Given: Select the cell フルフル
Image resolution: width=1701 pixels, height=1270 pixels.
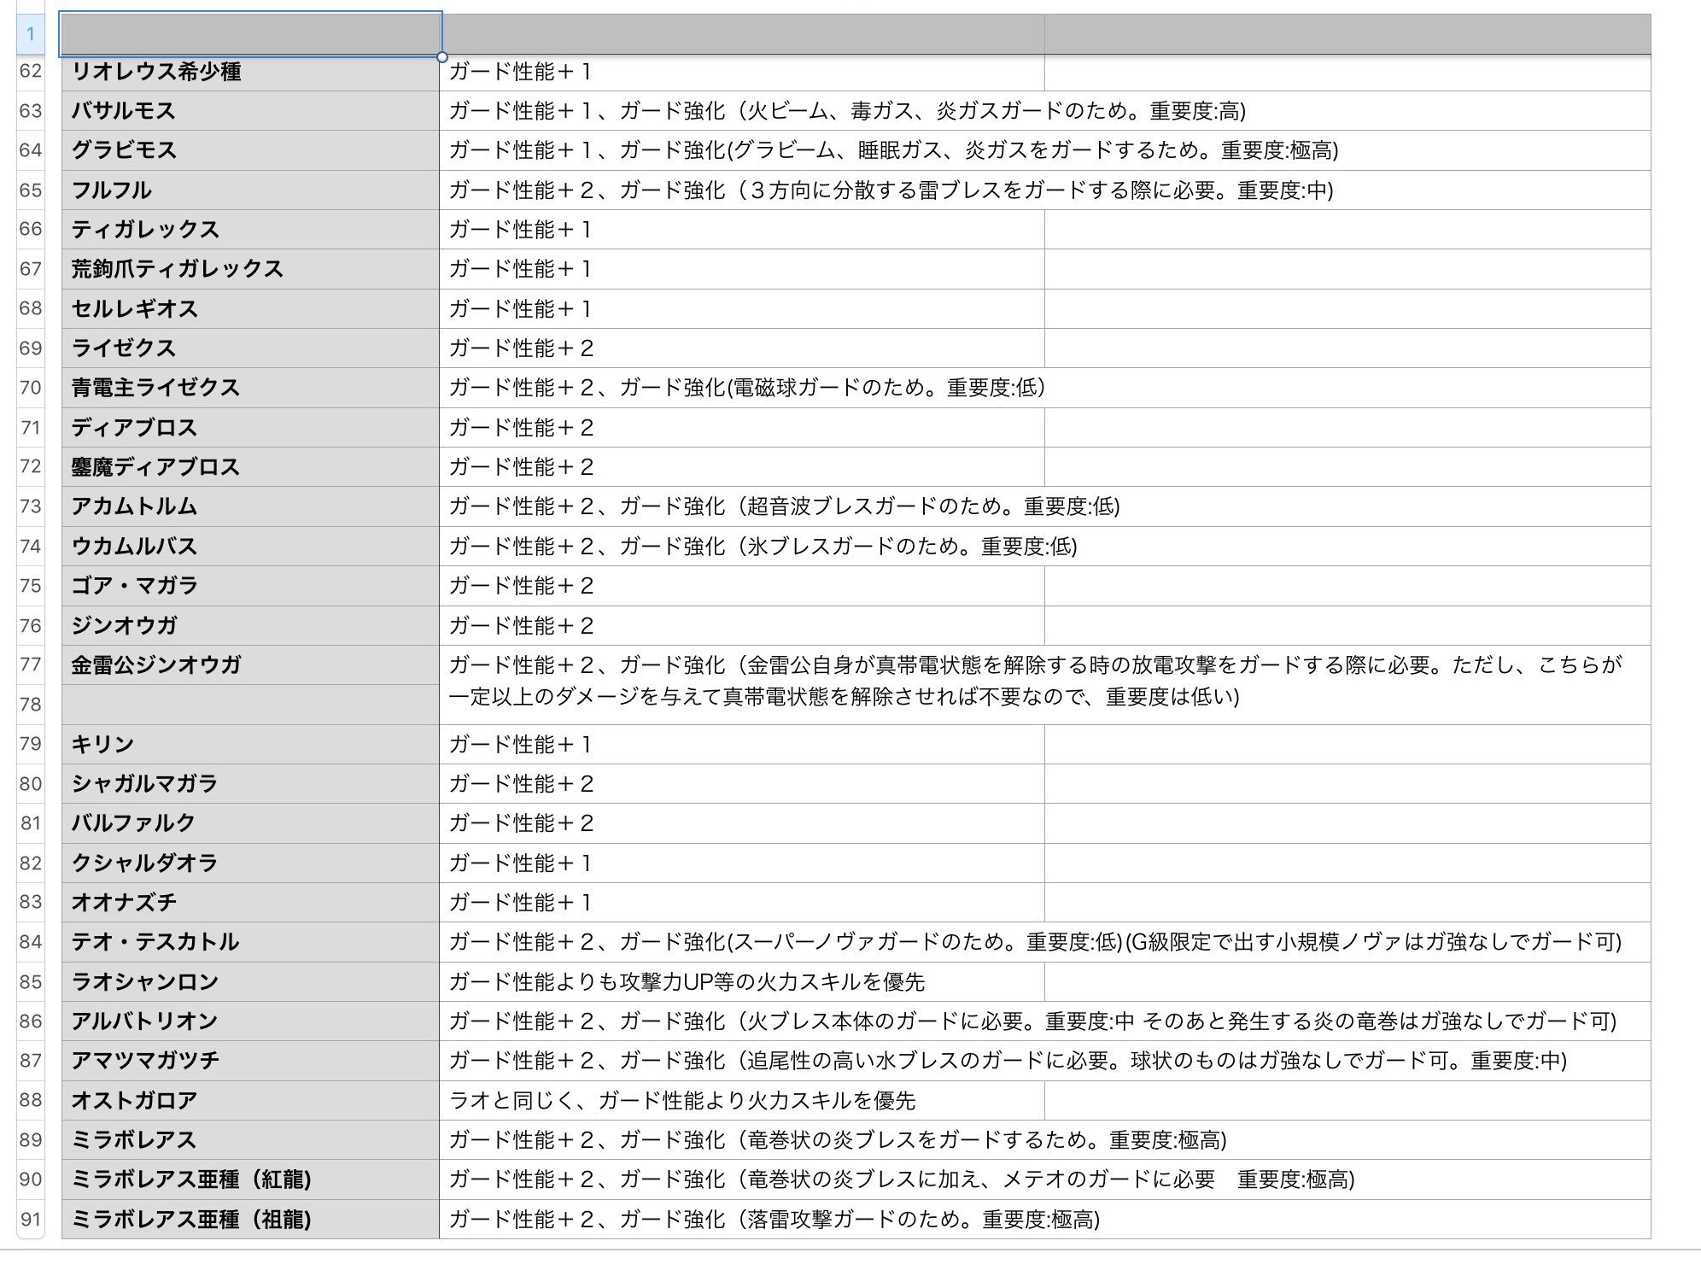Looking at the screenshot, I should 250,190.
